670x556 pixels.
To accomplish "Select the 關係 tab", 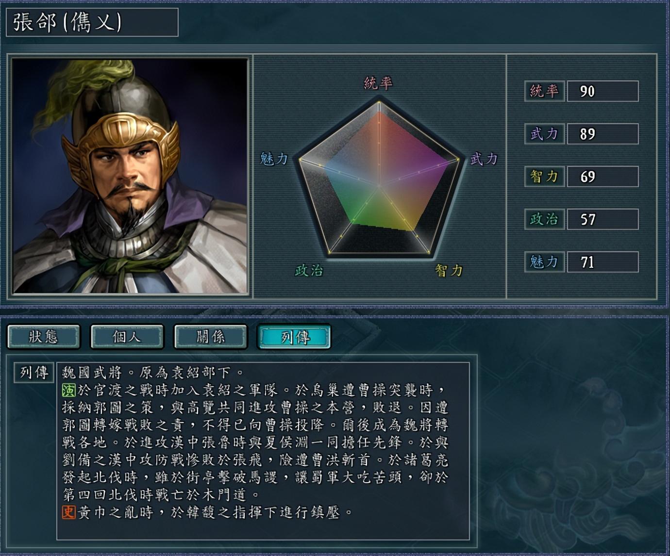I will coord(211,336).
